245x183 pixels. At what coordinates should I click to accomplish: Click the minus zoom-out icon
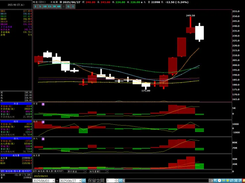(223, 180)
